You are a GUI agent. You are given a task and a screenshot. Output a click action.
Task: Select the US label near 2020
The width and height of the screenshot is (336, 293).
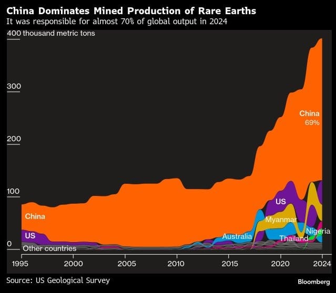280,202
